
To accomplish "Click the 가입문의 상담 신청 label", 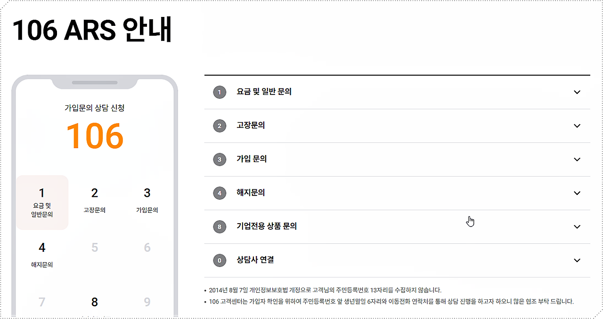I will [94, 107].
